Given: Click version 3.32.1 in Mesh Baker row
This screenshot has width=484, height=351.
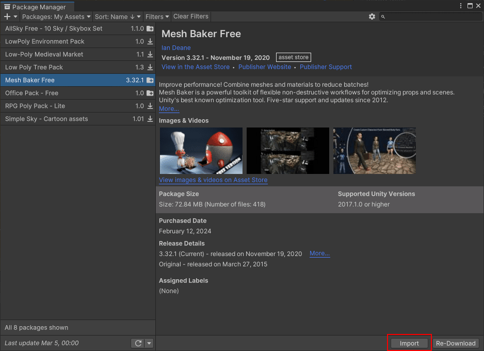Looking at the screenshot, I should pos(135,80).
